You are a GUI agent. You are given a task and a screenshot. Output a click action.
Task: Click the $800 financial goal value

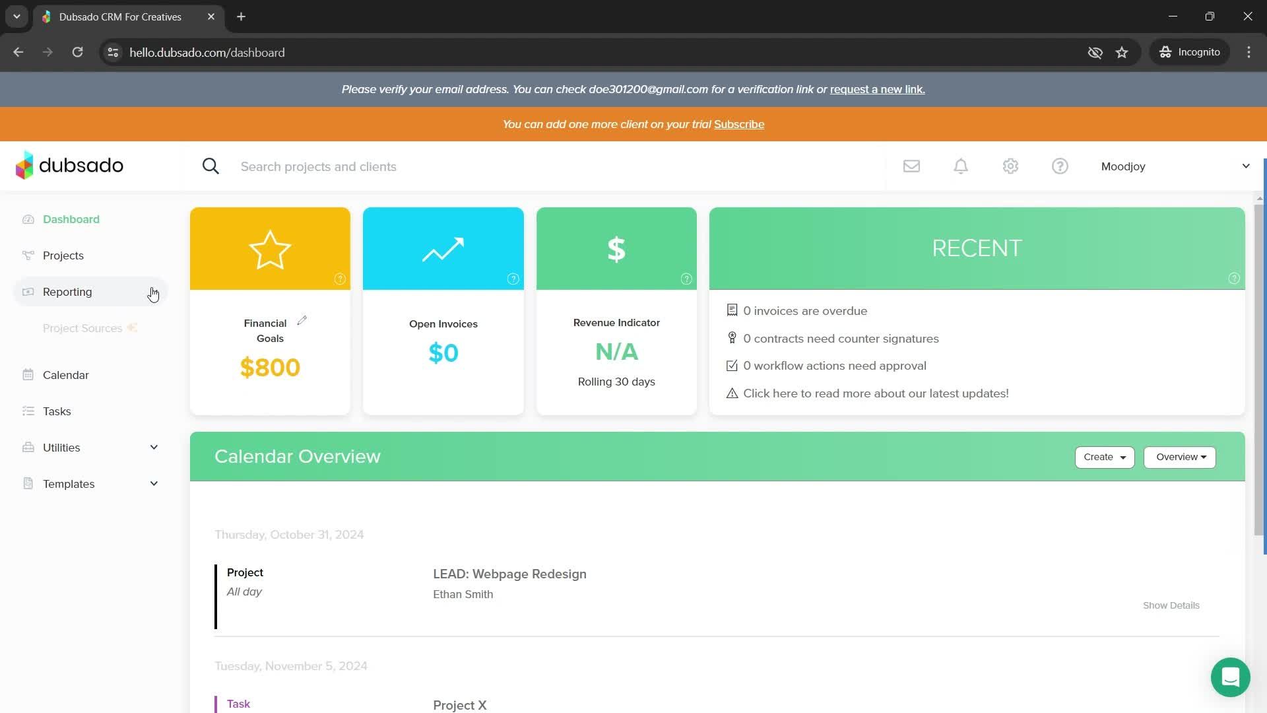point(270,367)
